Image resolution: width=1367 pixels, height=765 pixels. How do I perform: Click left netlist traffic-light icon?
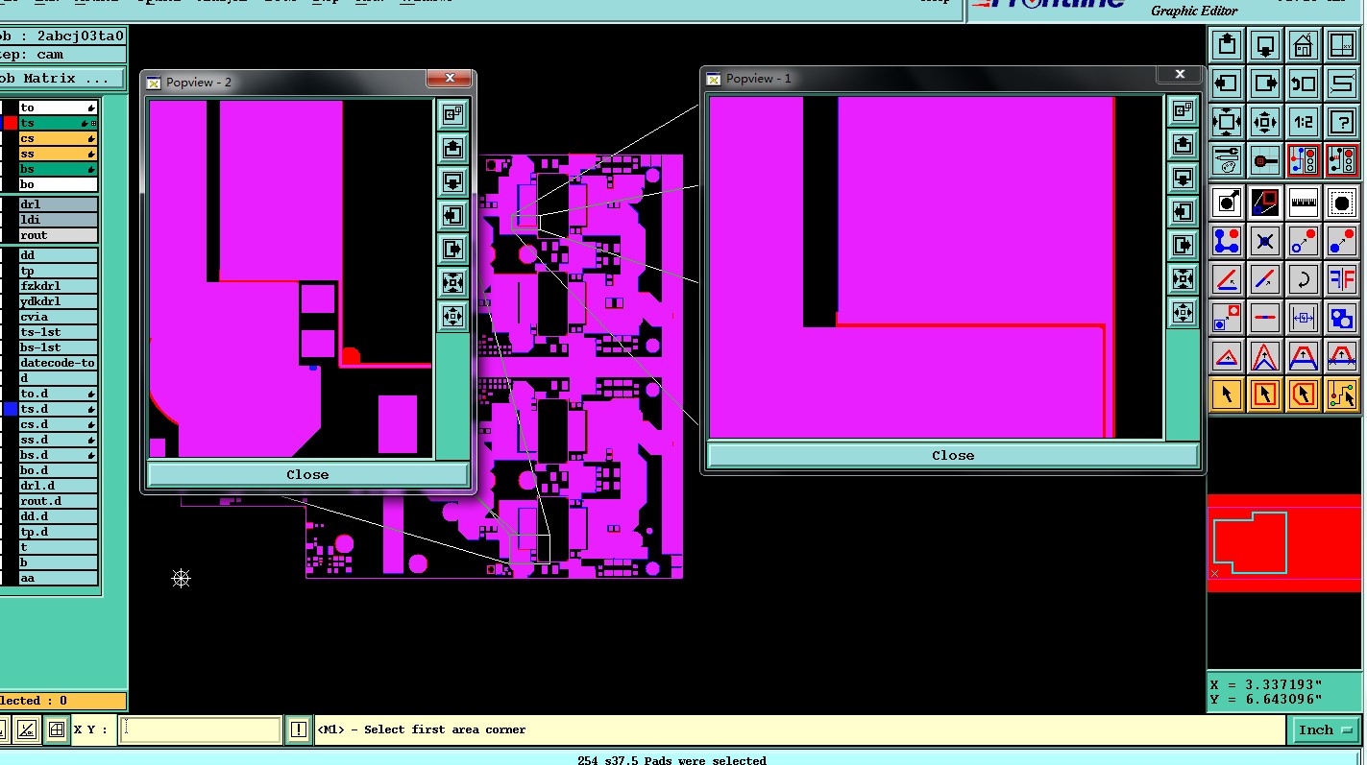pyautogui.click(x=1304, y=160)
